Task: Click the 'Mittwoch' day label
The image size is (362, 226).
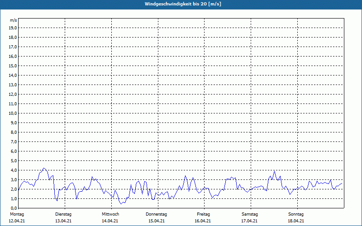Action: [110, 214]
